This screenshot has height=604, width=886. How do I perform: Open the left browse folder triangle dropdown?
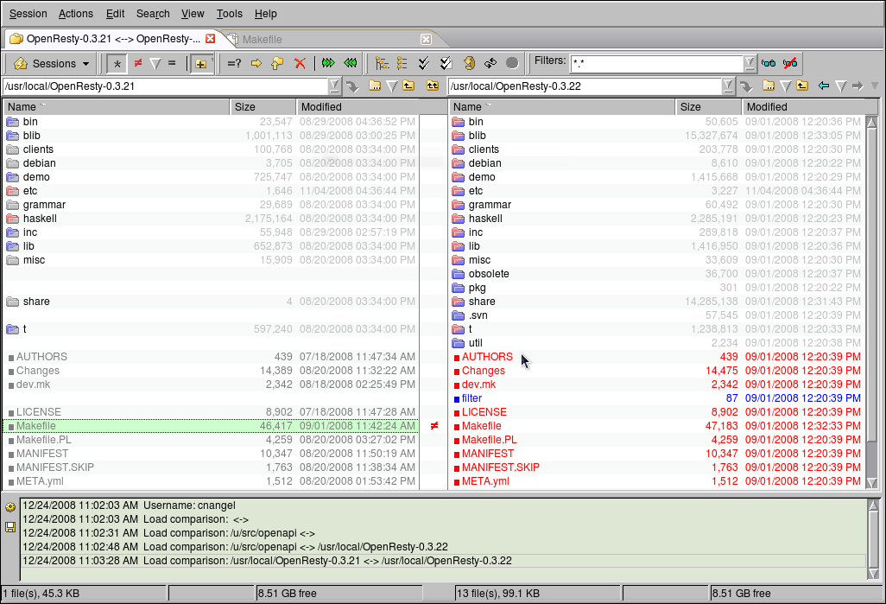(391, 86)
